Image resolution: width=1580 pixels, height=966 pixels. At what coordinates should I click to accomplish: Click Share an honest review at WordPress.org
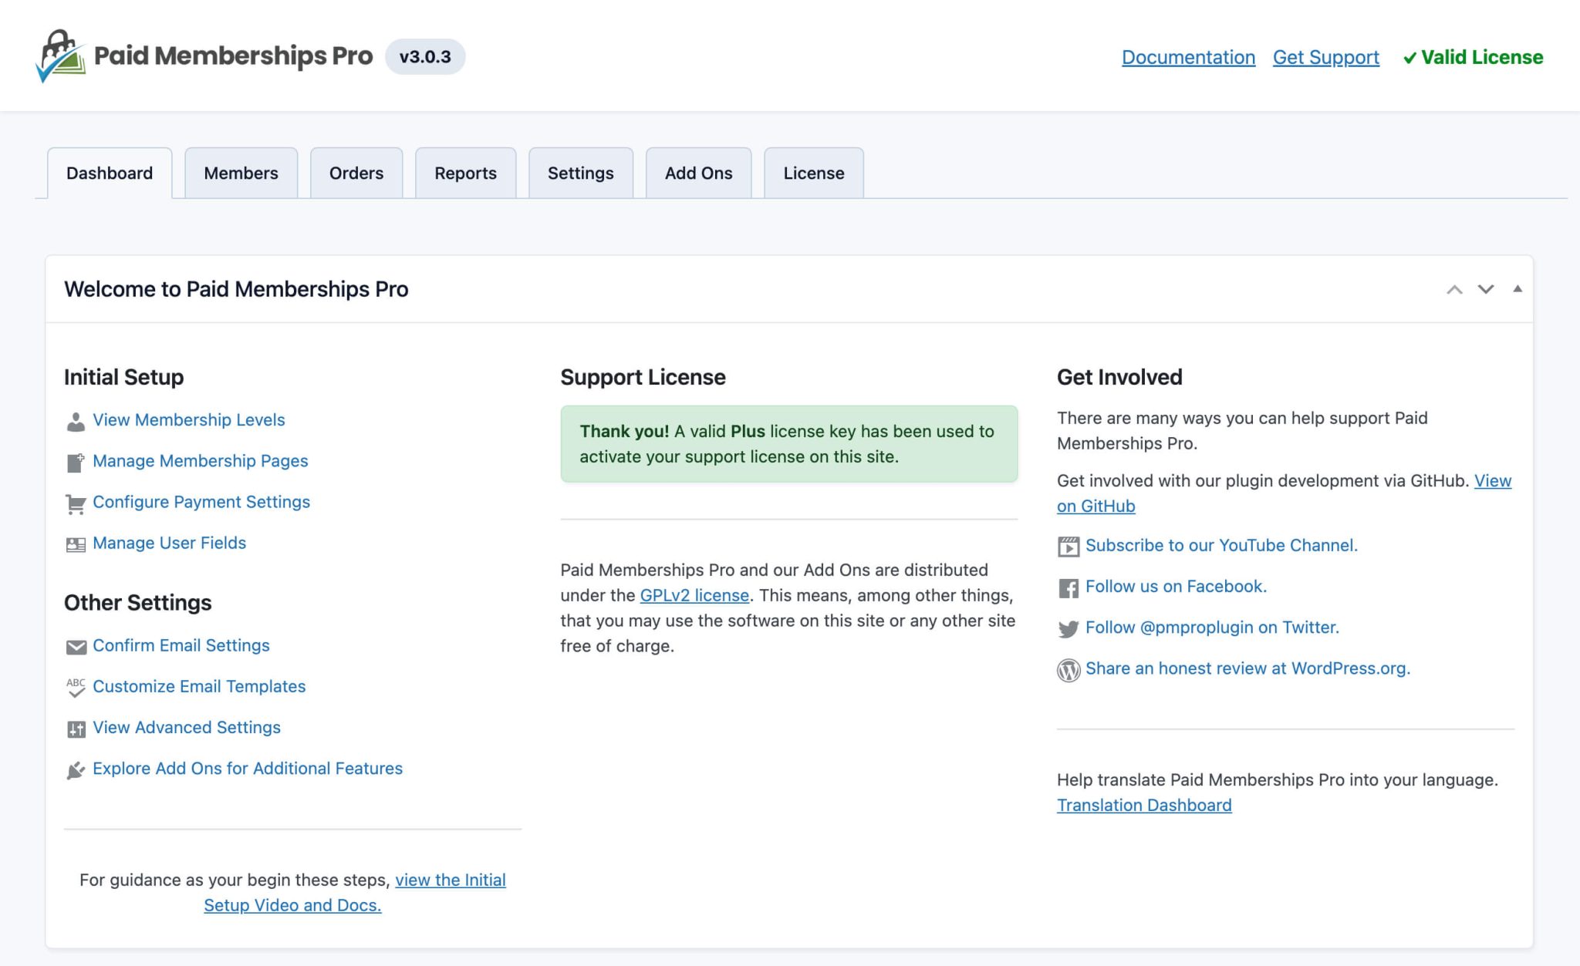point(1248,668)
